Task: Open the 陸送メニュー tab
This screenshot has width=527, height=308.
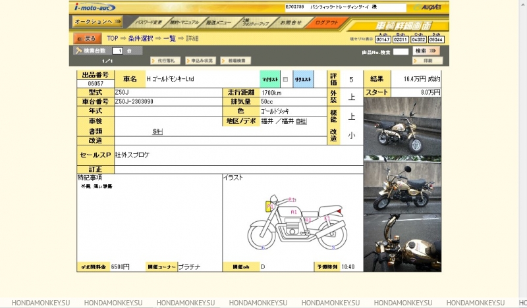Action: click(219, 22)
